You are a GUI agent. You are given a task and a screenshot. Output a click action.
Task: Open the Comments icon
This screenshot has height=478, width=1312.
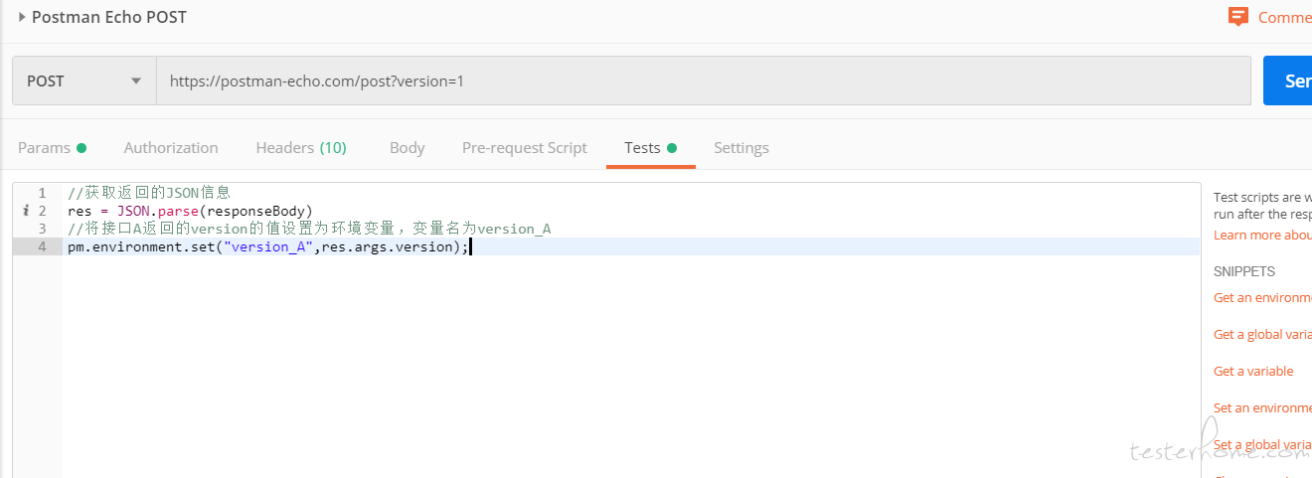tap(1238, 17)
